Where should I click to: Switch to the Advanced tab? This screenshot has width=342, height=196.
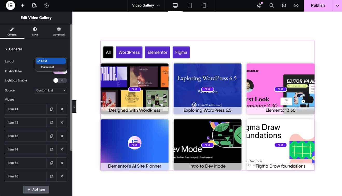tap(59, 32)
